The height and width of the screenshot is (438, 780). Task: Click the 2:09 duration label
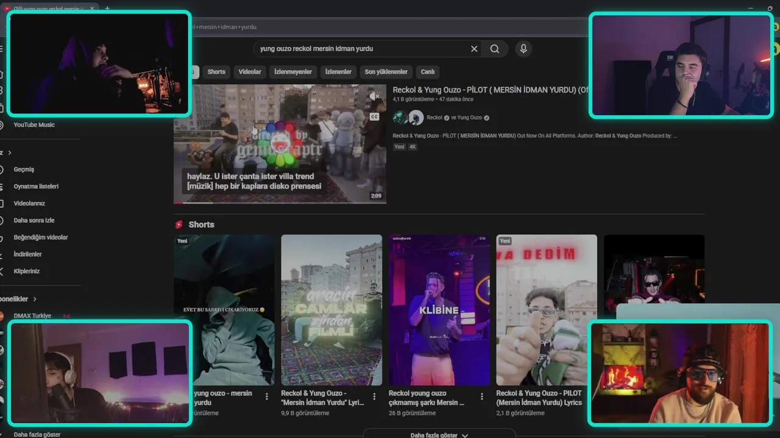pos(376,196)
